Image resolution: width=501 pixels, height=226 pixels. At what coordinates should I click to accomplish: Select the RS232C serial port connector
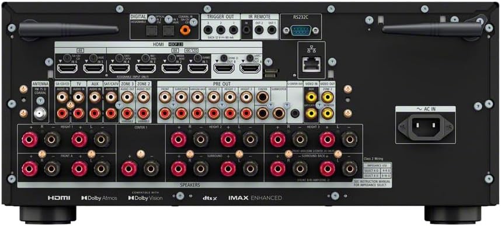pos(300,31)
